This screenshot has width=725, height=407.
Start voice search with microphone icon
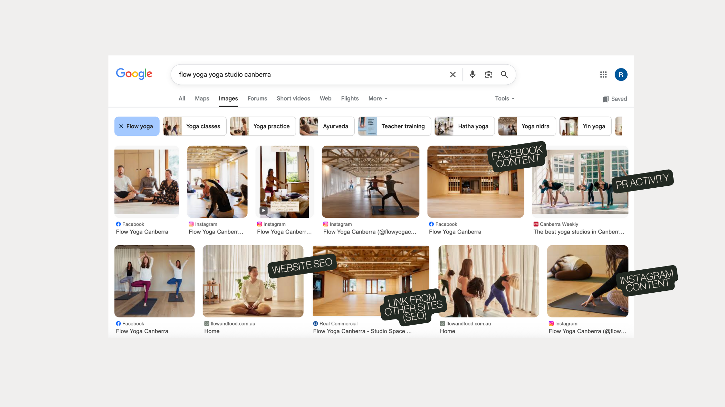[x=472, y=75]
